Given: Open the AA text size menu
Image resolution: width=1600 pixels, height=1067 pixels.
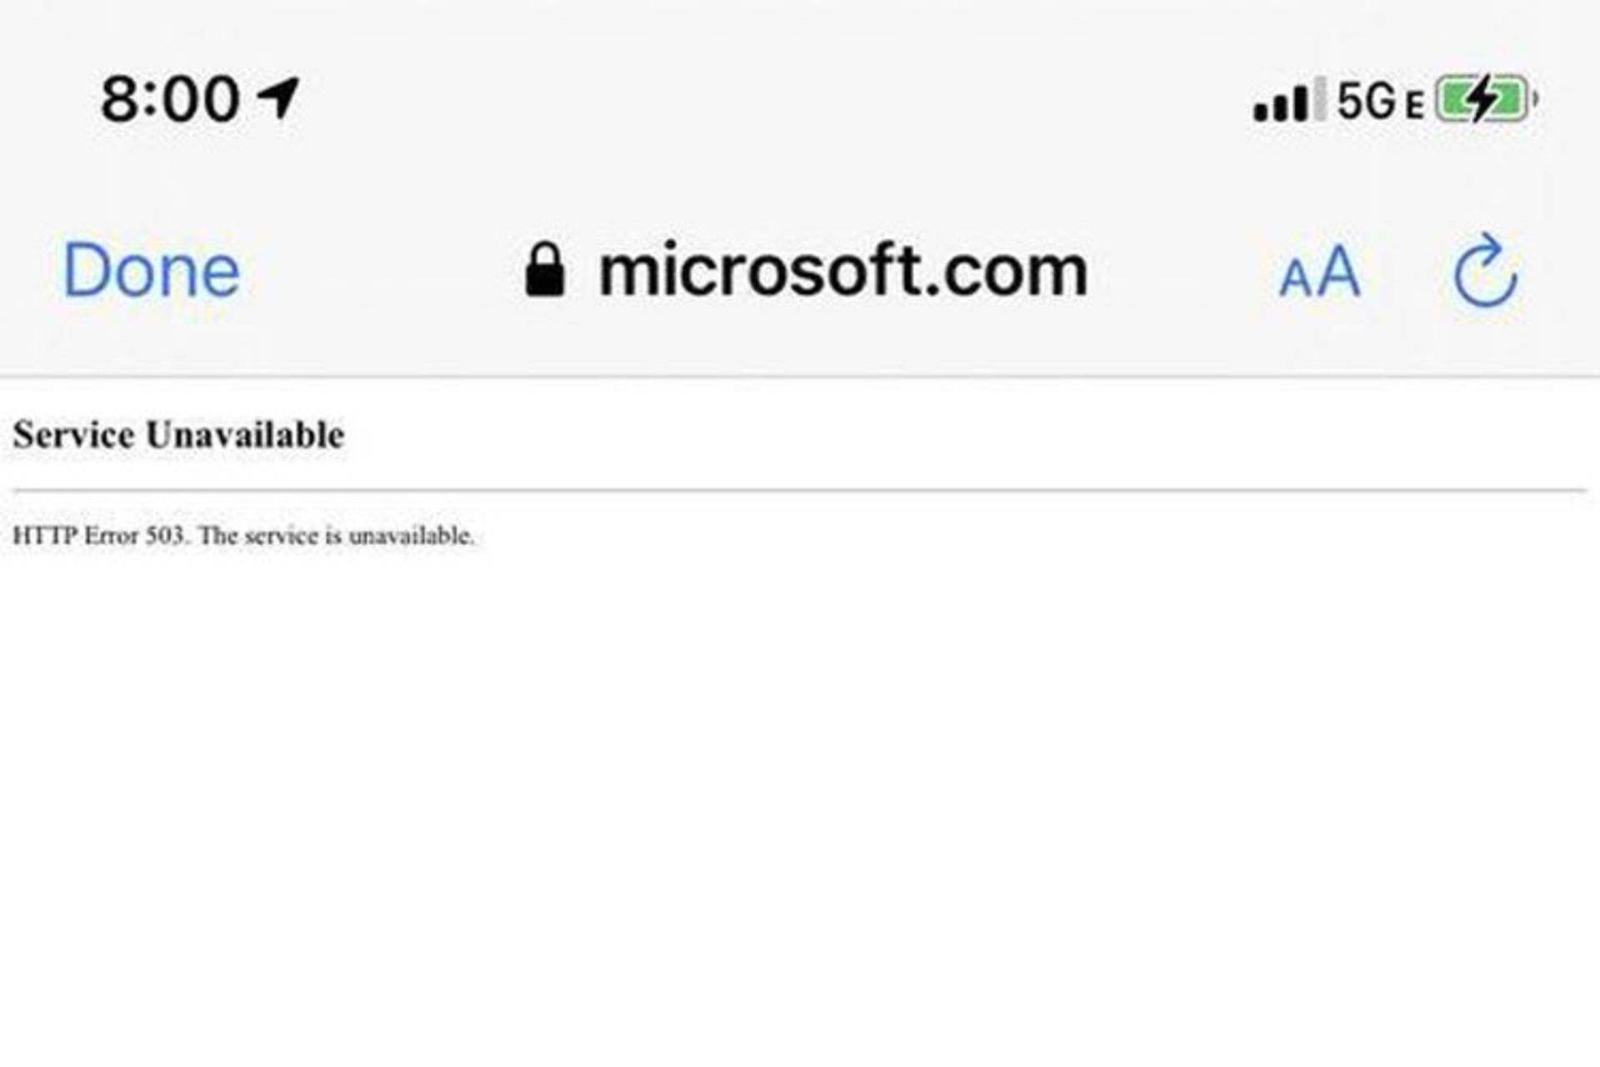Looking at the screenshot, I should [1320, 272].
